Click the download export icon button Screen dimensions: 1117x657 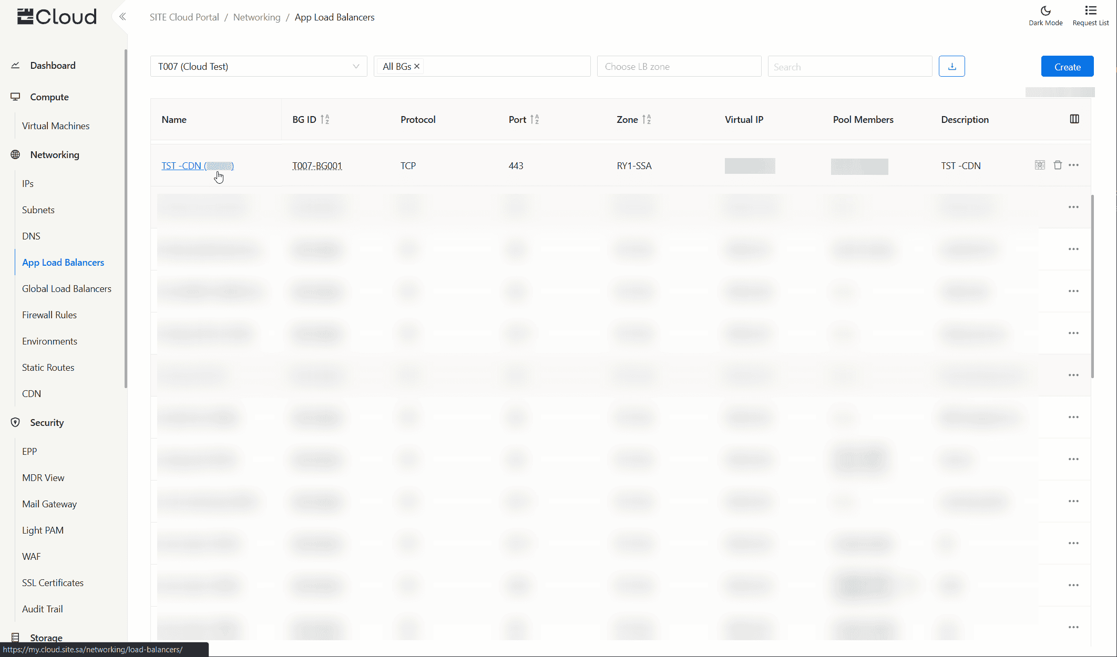951,66
